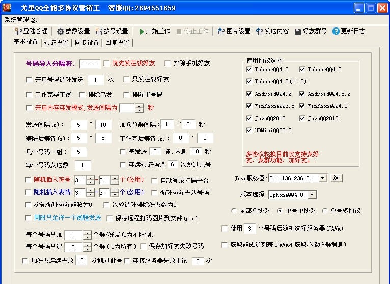This screenshot has width=390, height=284.
Task: Open the 系统管理(S) menu
Action: tap(21, 20)
